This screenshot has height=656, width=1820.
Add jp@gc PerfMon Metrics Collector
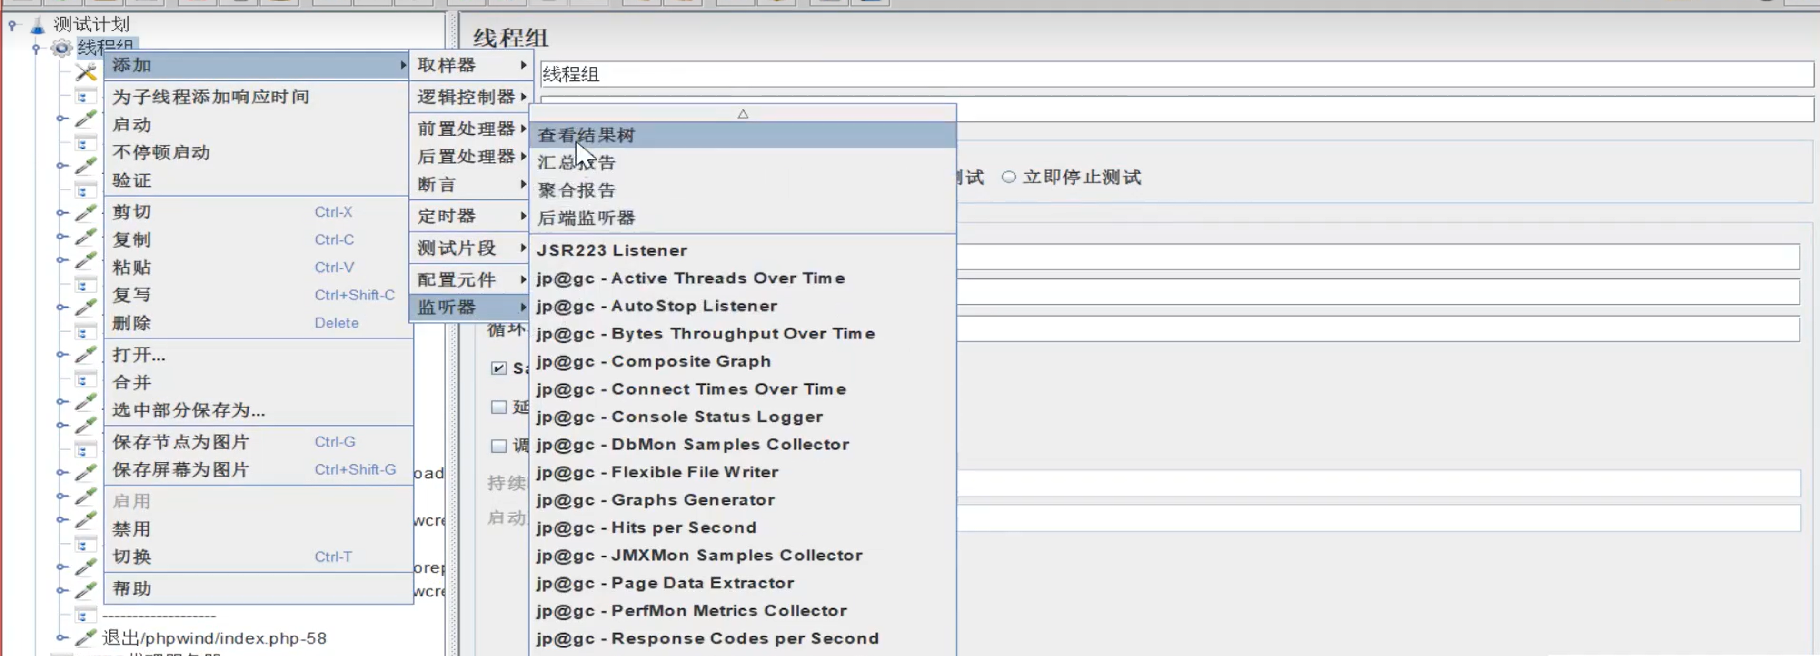[x=743, y=611]
